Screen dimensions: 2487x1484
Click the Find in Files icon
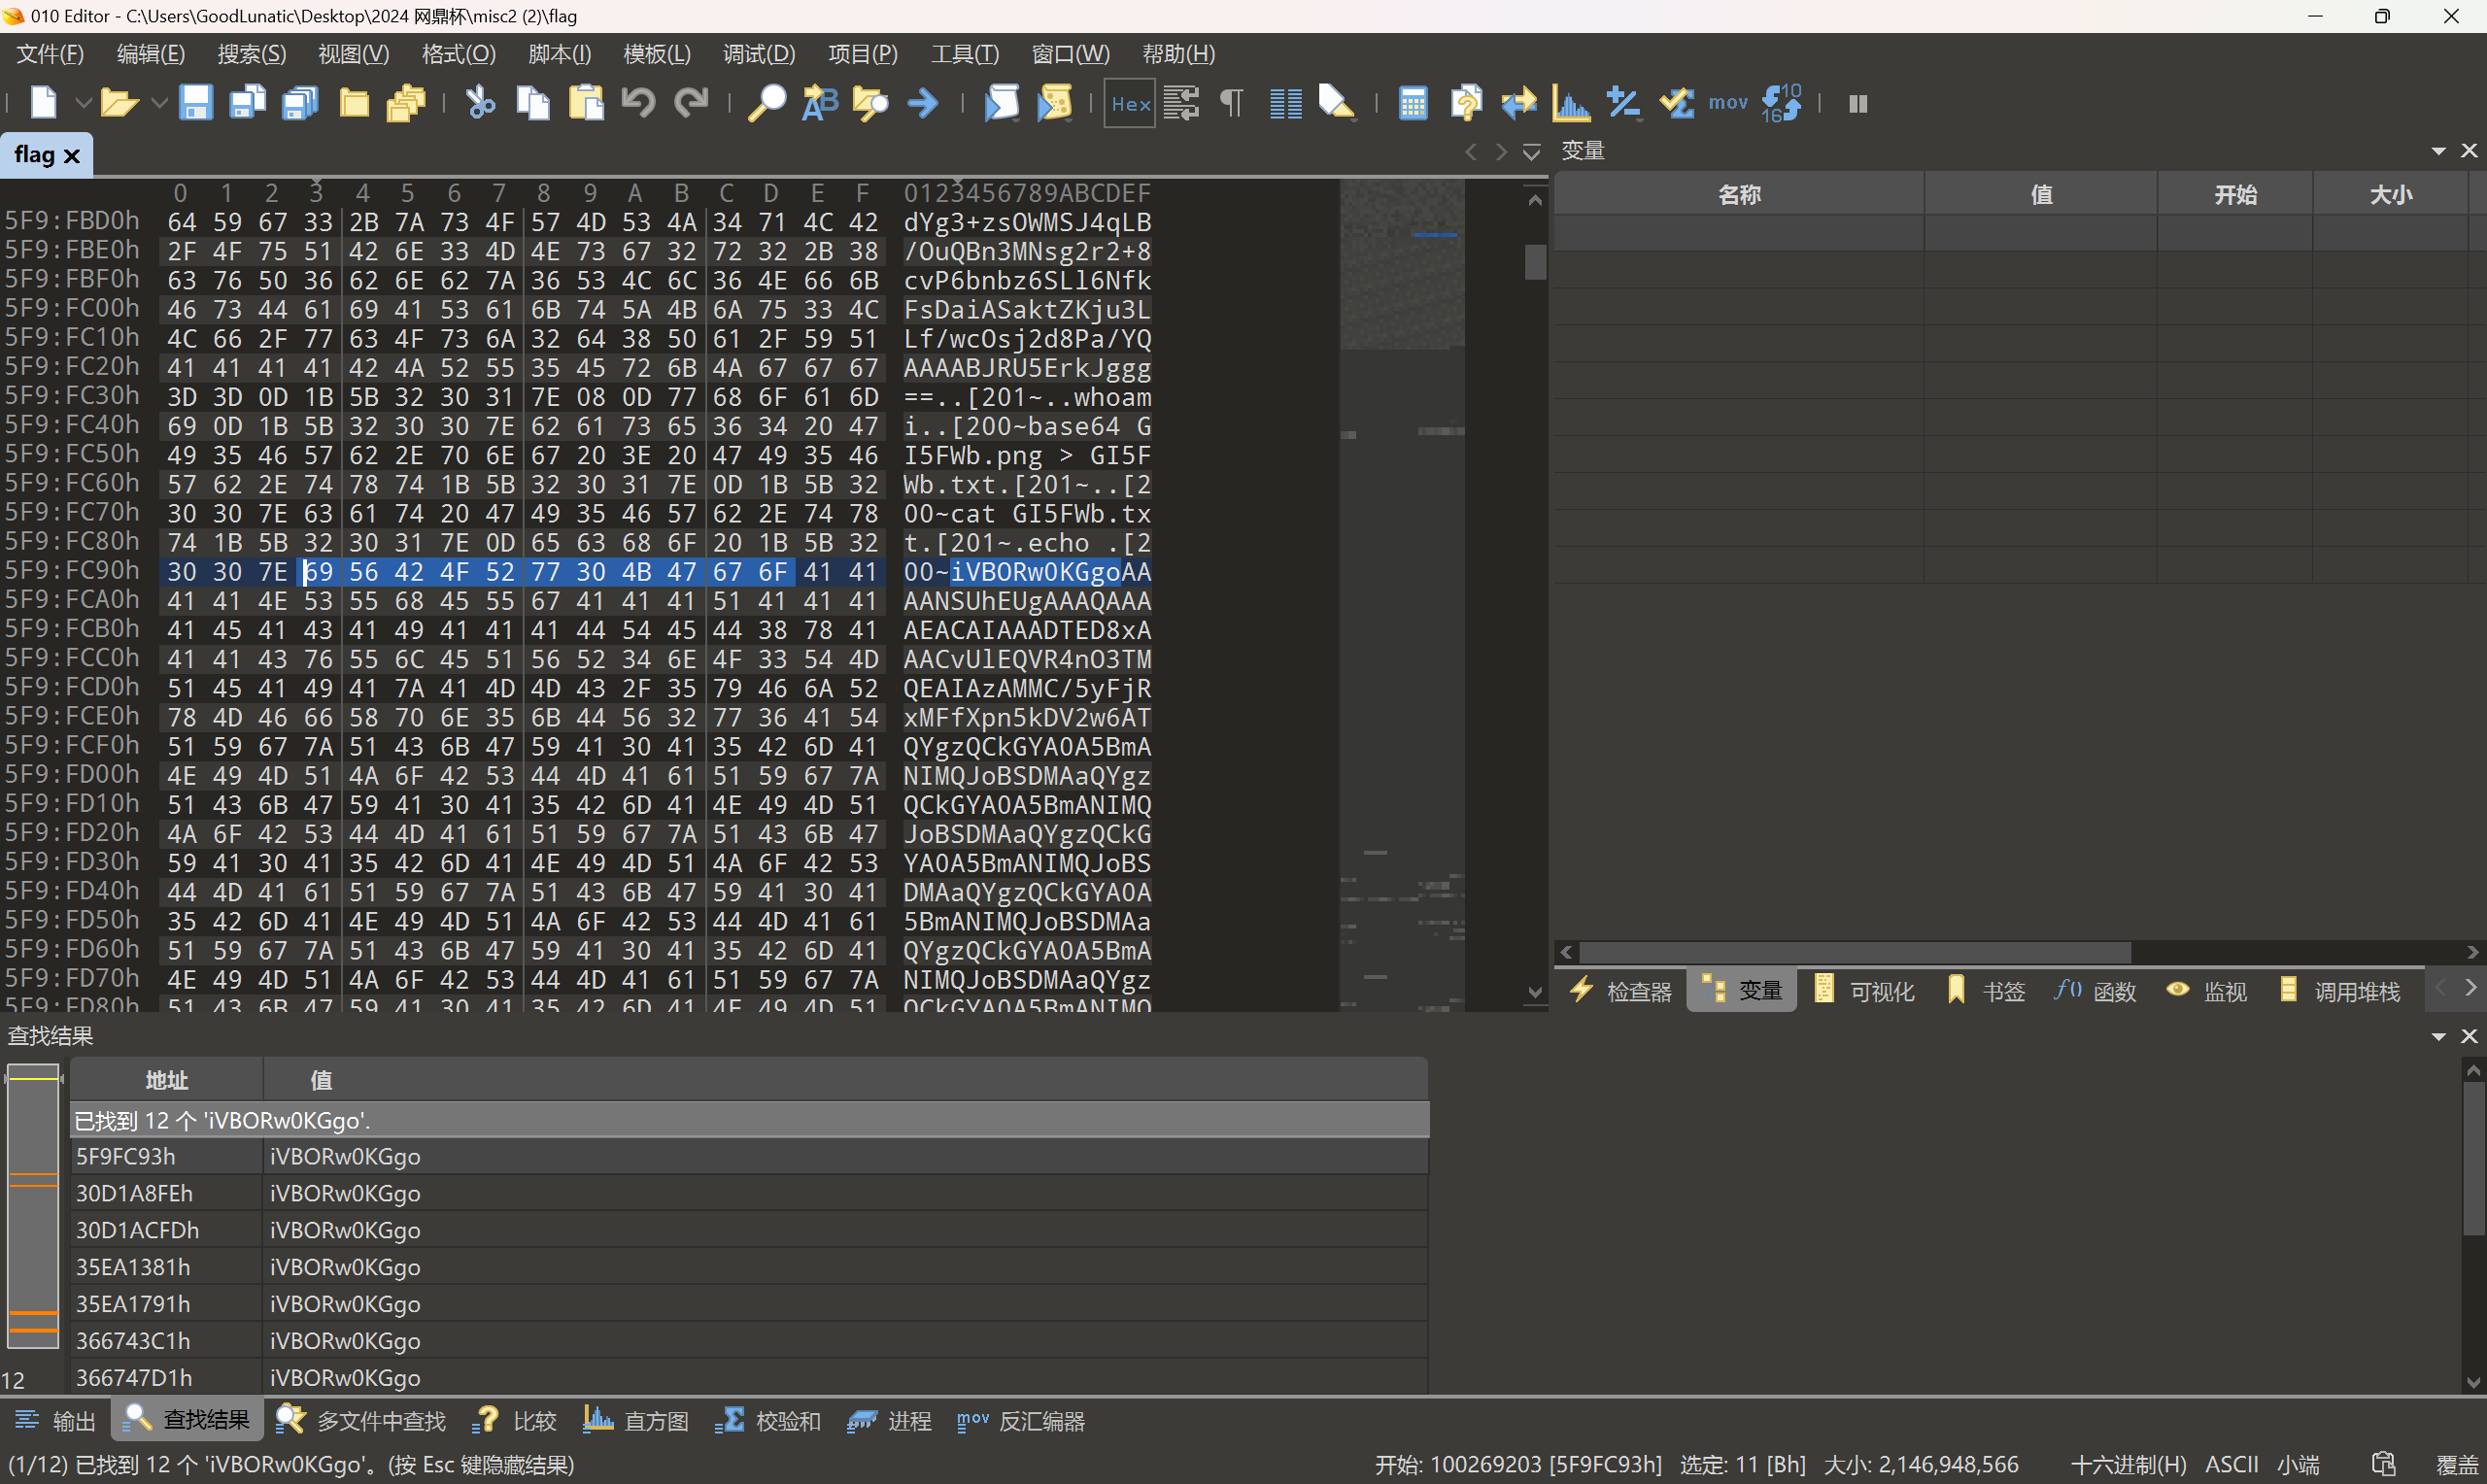point(870,103)
